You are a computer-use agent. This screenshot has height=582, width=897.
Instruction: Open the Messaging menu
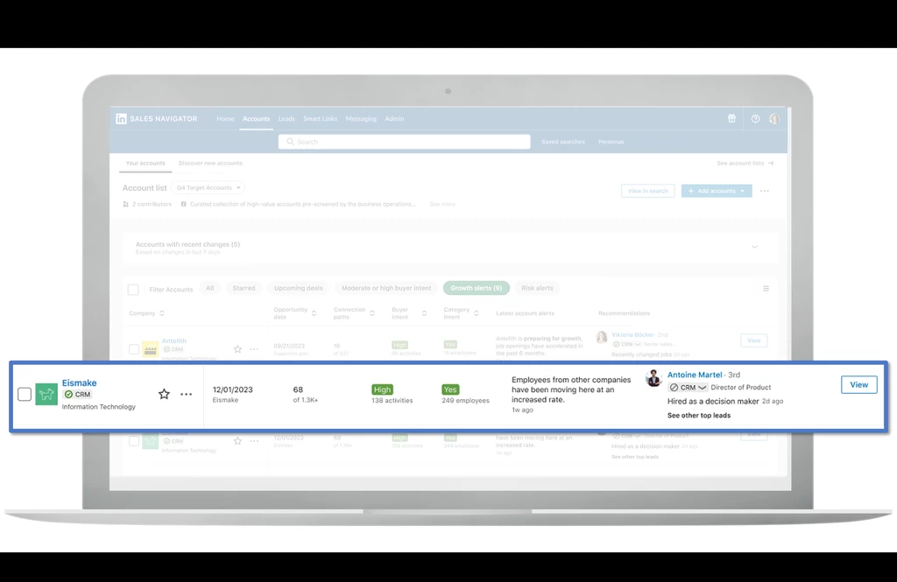(361, 119)
